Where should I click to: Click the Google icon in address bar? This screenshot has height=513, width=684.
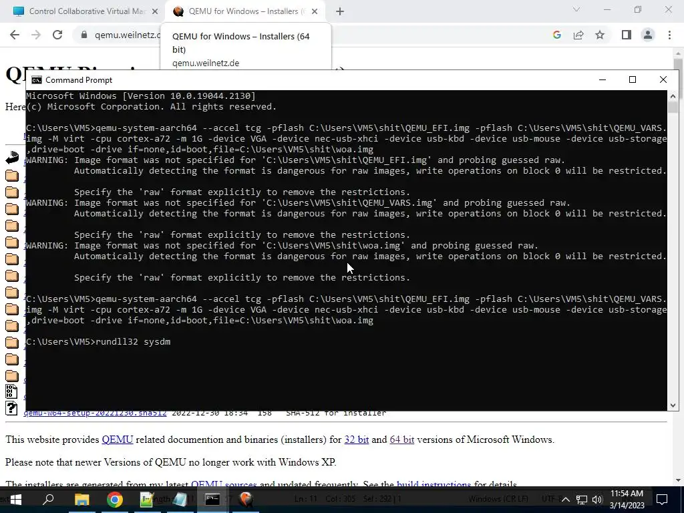click(556, 35)
